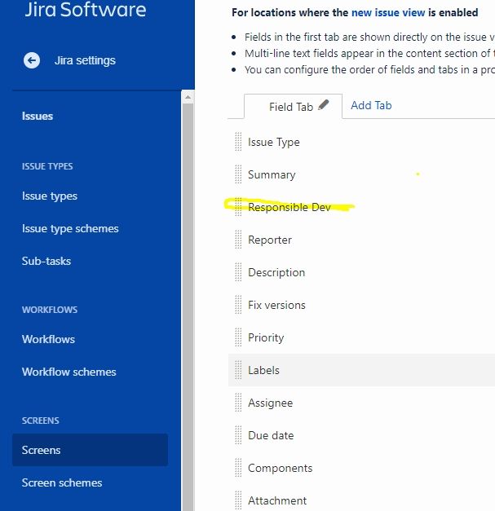Select Screens in the sidebar

click(x=90, y=450)
